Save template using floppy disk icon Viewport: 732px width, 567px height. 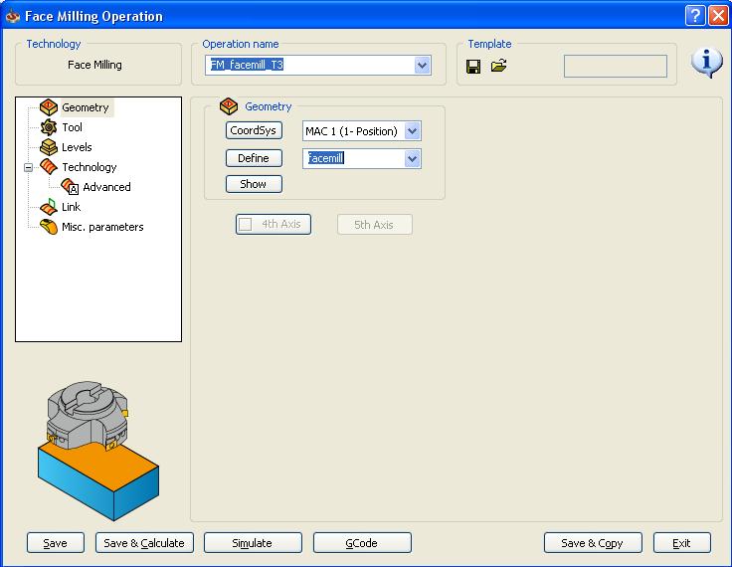point(473,67)
